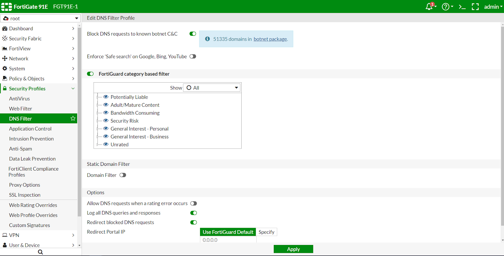This screenshot has height=256, width=504.
Task: Click the Network cross-arrows icon
Action: [5, 58]
